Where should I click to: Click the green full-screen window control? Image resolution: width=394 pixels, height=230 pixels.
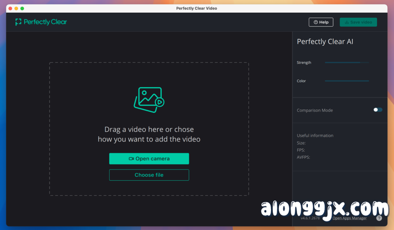tap(22, 8)
